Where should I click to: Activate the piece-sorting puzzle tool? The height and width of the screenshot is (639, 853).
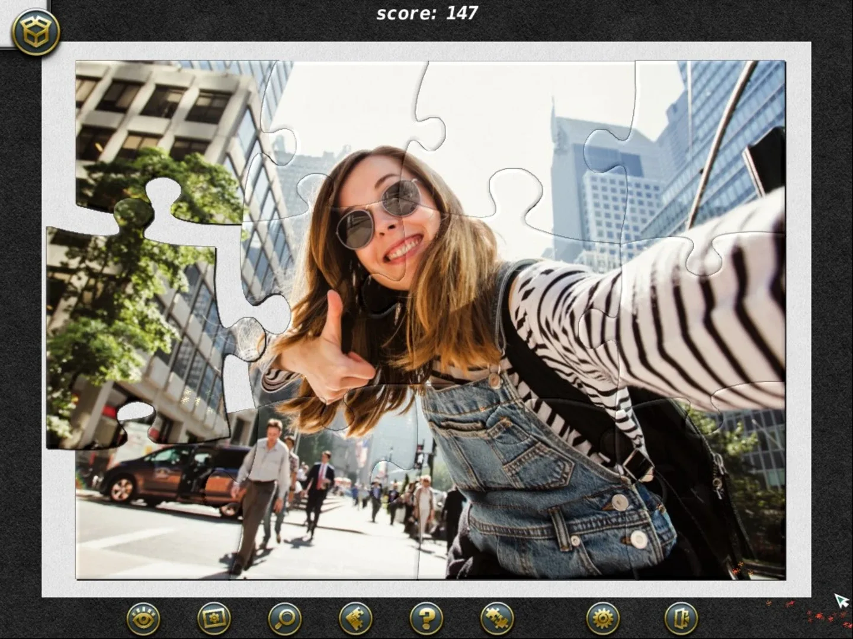[354, 617]
